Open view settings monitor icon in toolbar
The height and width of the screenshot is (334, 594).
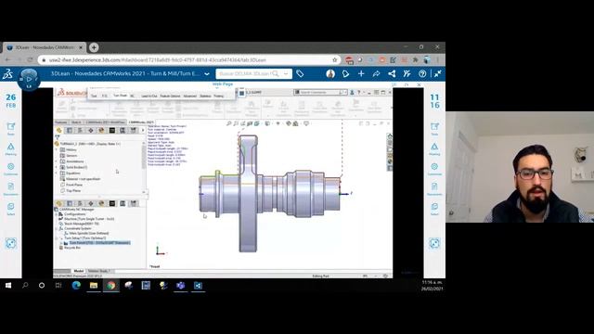[306, 123]
